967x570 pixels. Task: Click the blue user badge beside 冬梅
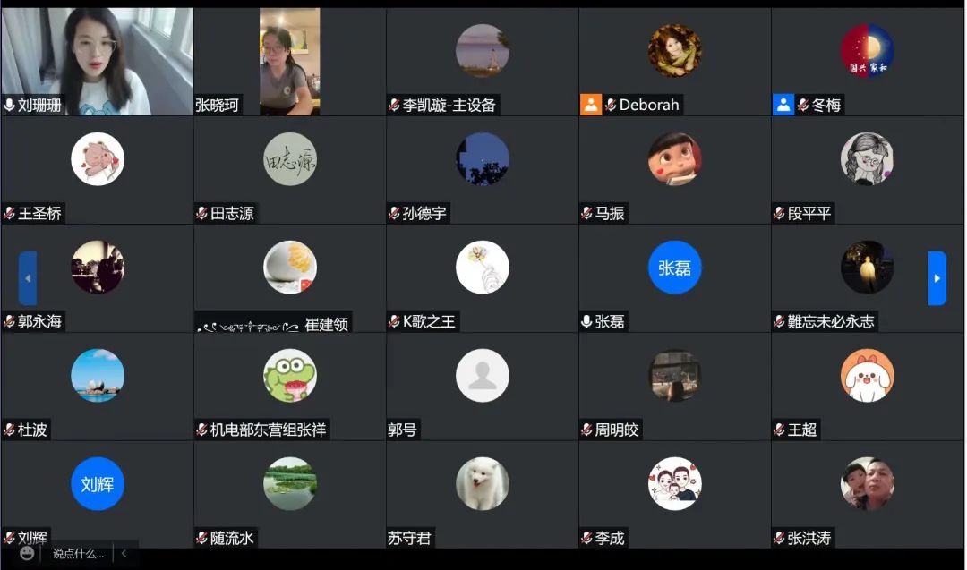pyautogui.click(x=783, y=105)
